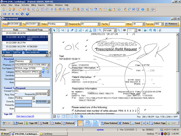Viewport: 181px width, 136px height.
Task: Click the padlock lock icon in main toolbar
Action: pos(148,9)
